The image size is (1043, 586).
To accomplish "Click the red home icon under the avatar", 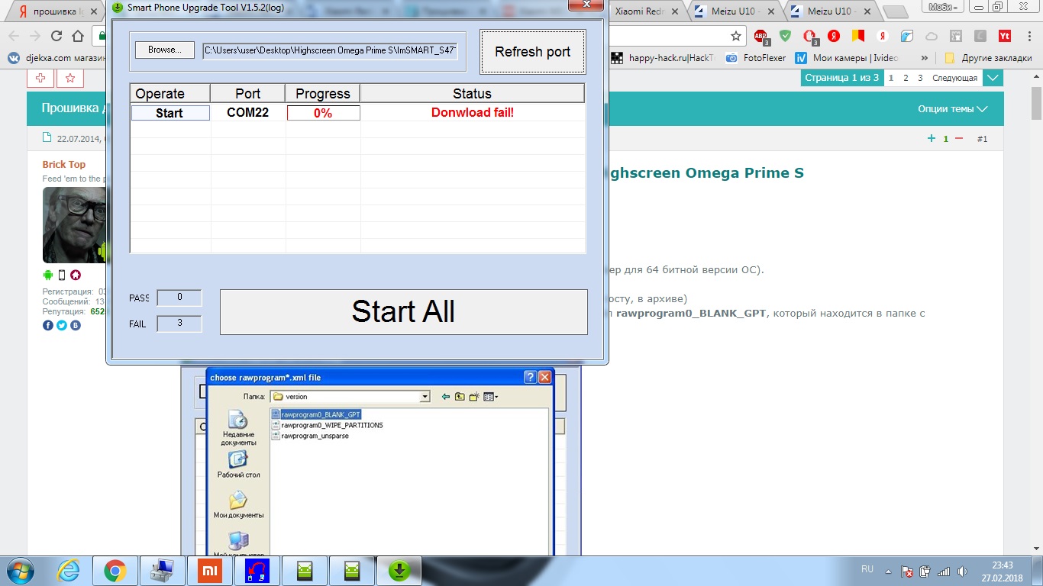I will [x=76, y=275].
